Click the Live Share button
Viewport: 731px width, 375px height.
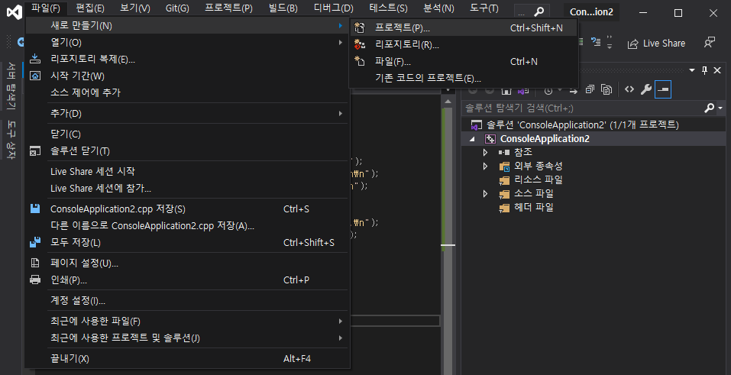[x=656, y=44]
